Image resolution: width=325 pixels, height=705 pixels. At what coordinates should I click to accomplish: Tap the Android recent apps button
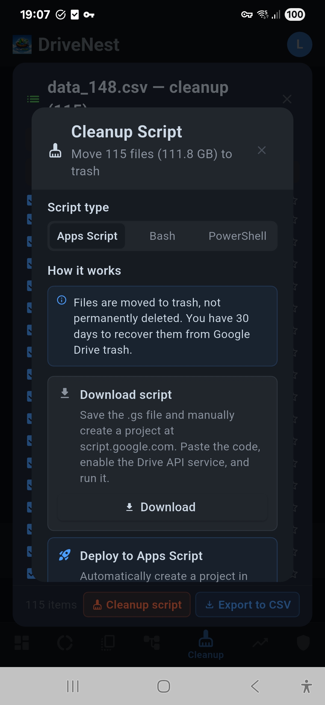[x=73, y=686]
